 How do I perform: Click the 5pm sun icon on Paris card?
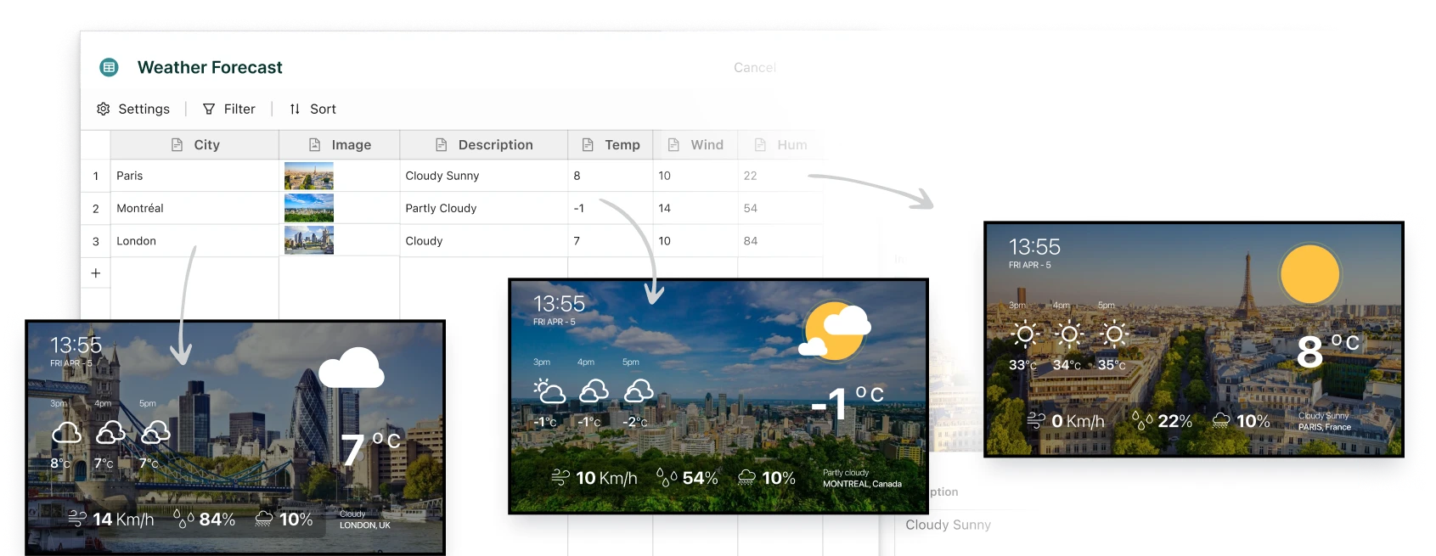click(1114, 334)
